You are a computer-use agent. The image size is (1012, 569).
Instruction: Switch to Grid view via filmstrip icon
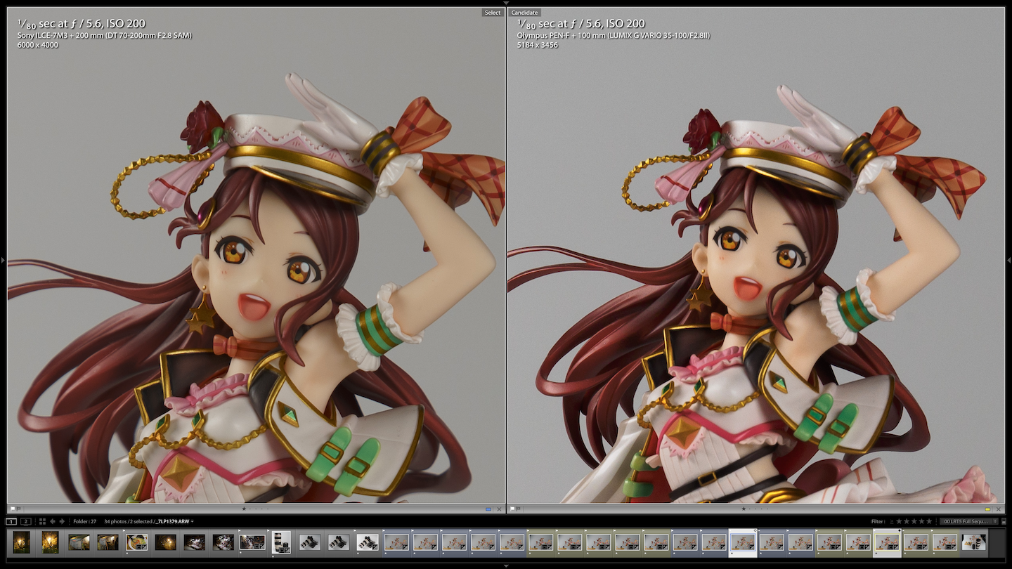[x=42, y=521]
